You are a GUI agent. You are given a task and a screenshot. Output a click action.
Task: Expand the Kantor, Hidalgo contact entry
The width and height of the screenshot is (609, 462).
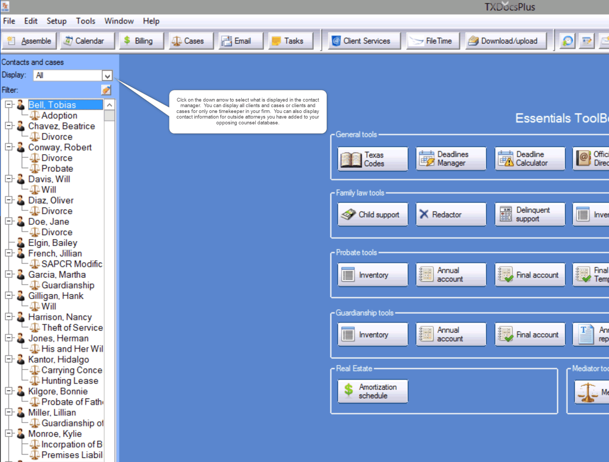[x=9, y=359]
